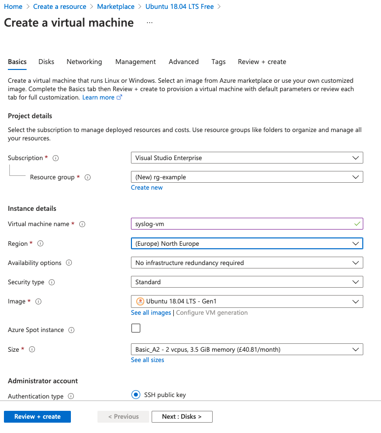Click the info icon next to Subscription
381x433 pixels.
56,158
